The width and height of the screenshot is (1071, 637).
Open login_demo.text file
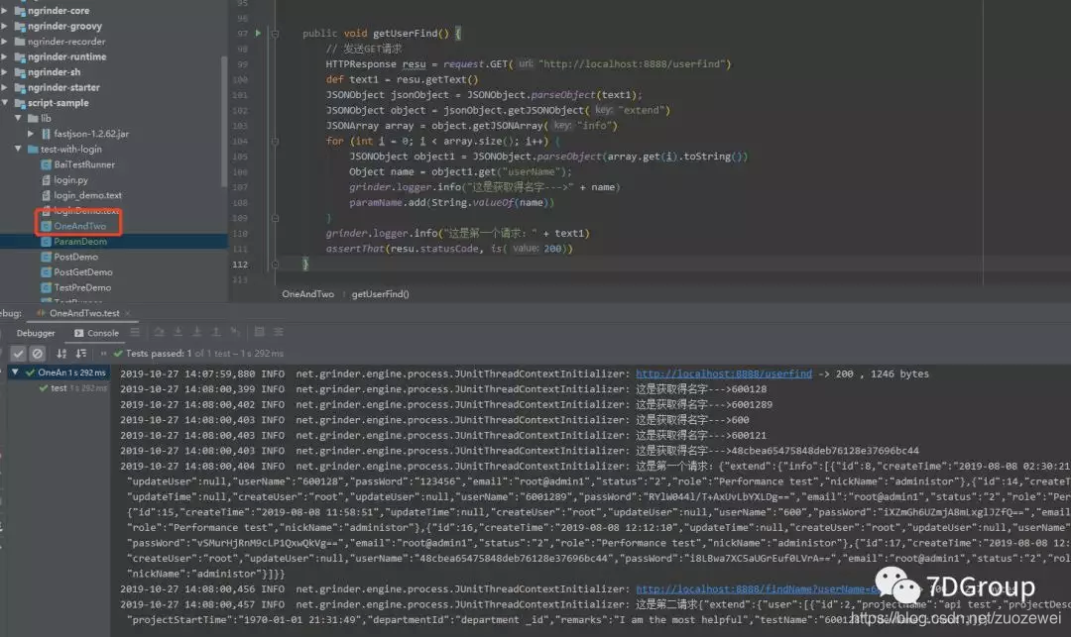point(87,195)
